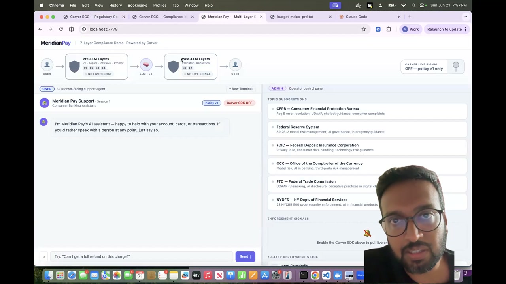Open Docker from the Dock

pos(338,275)
